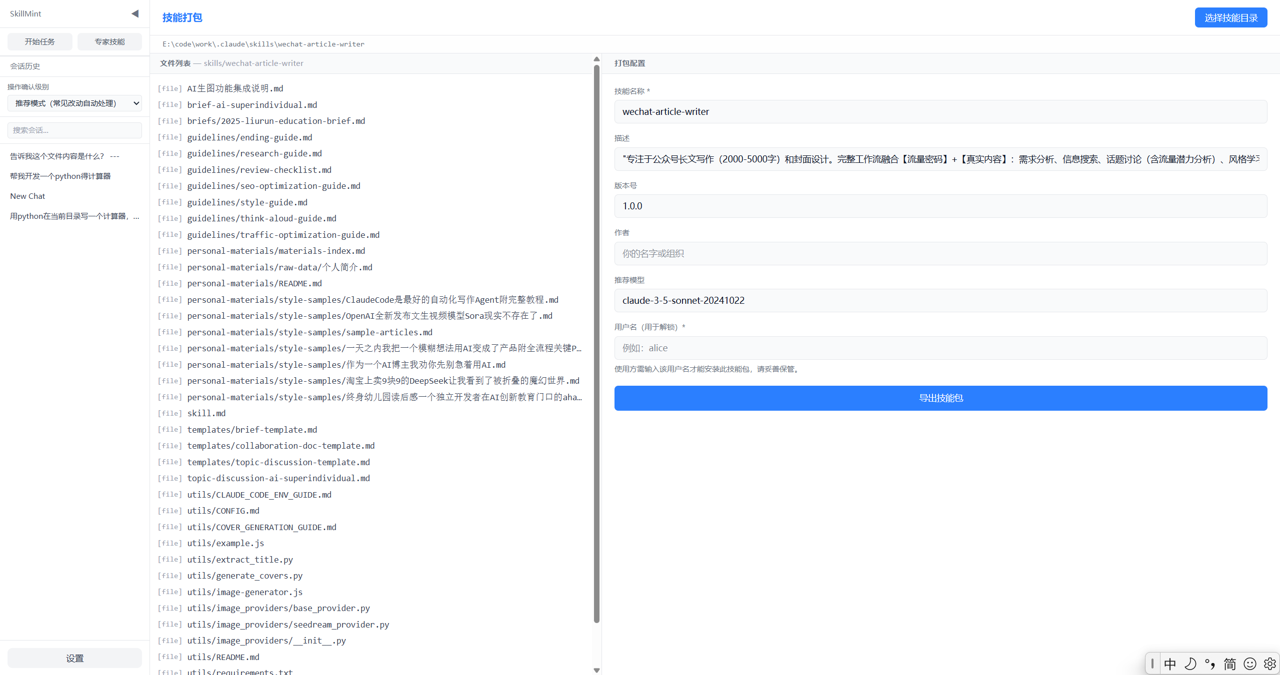Focus the 搜索会话 search box
This screenshot has width=1280, height=675.
(x=74, y=130)
